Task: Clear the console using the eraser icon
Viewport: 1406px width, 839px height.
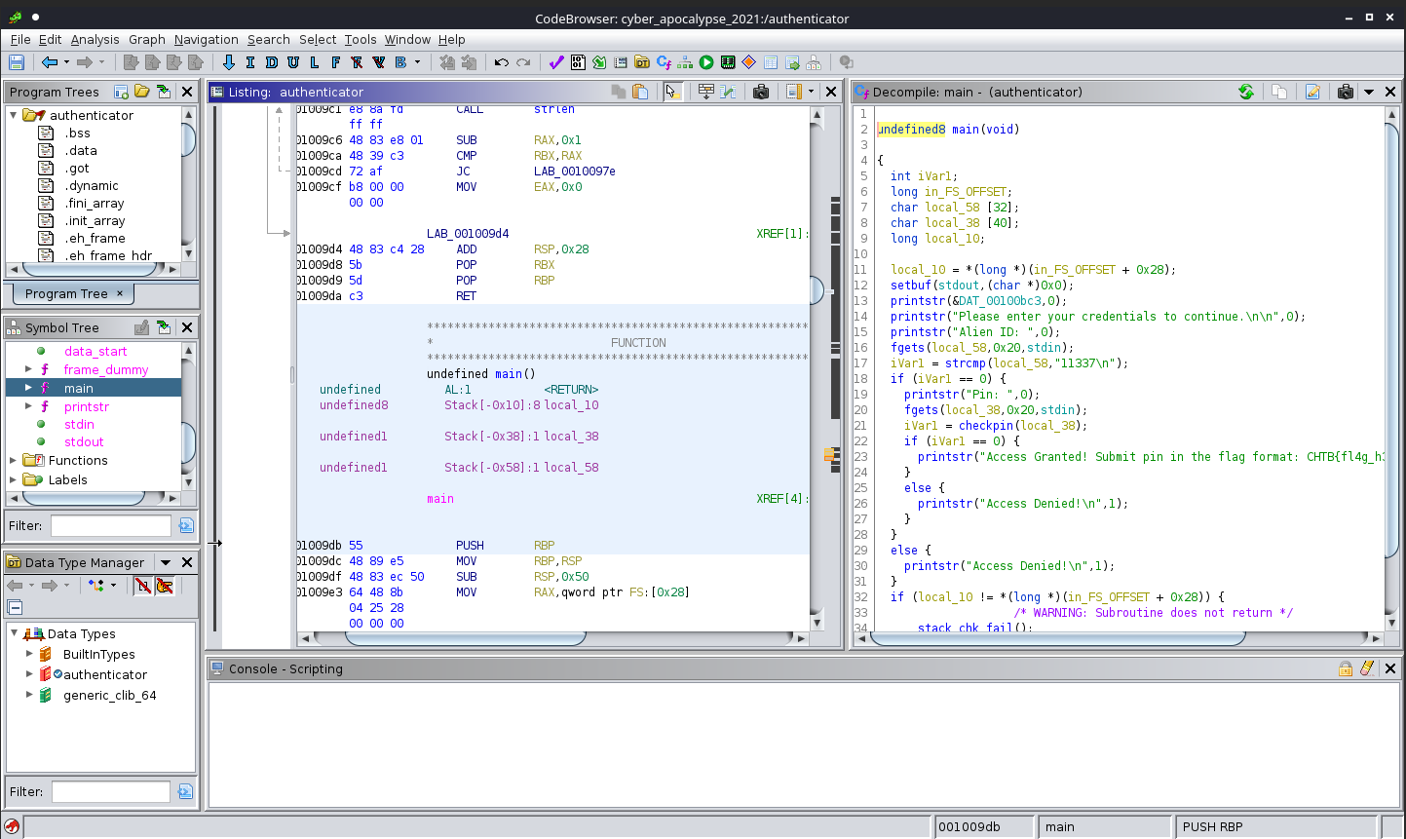Action: tap(1367, 668)
